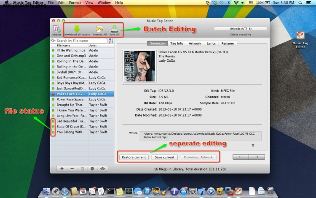Open the Lyrics tab
The height and width of the screenshot is (198, 316).
pyautogui.click(x=211, y=43)
